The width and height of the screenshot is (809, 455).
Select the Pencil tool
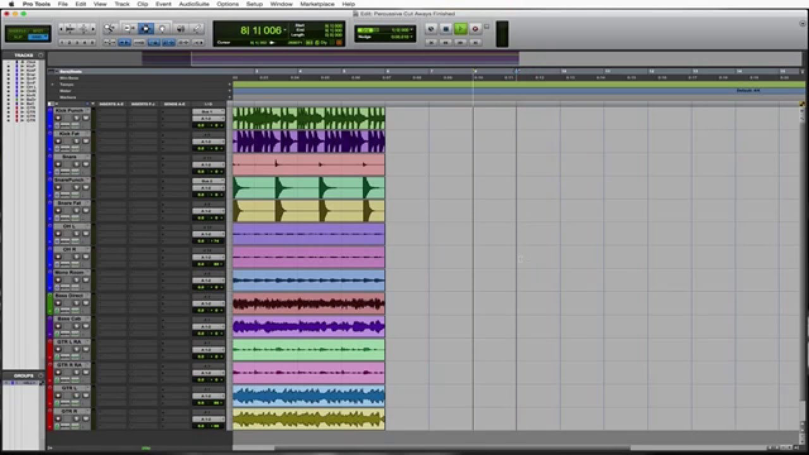pos(197,28)
